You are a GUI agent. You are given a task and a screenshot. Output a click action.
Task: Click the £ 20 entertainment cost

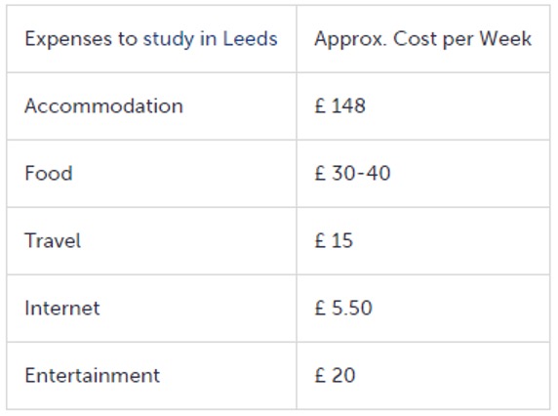(335, 375)
